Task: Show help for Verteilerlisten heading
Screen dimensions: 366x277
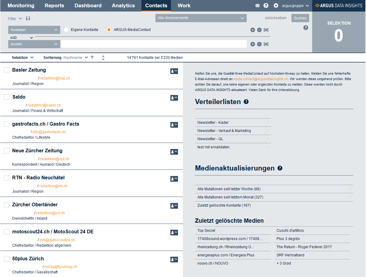Action: [246, 102]
